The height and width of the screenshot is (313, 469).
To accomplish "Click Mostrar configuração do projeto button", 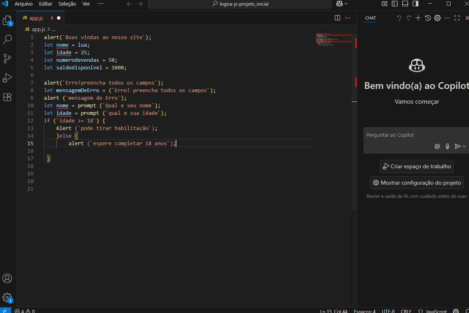I will (417, 183).
